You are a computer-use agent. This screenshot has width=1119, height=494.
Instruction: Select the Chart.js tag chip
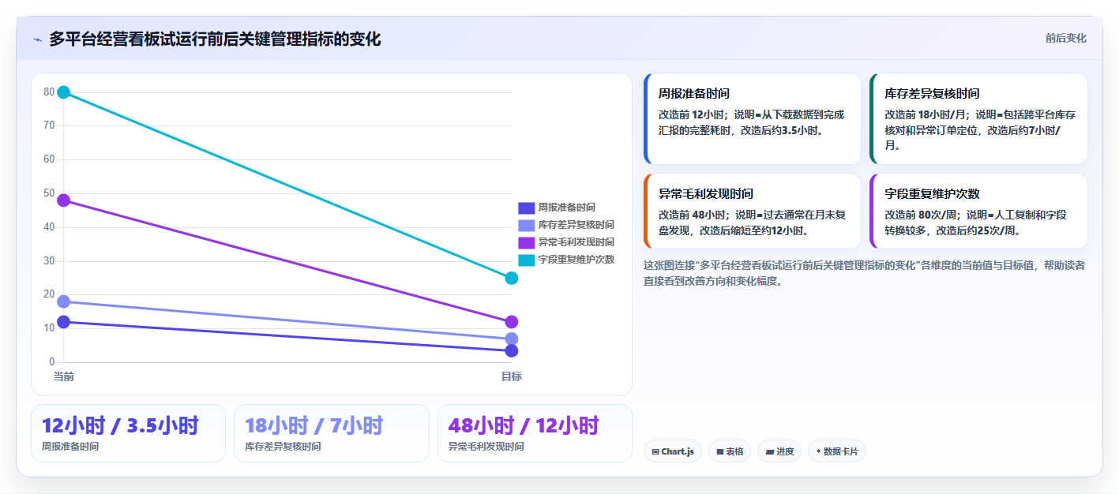[673, 451]
